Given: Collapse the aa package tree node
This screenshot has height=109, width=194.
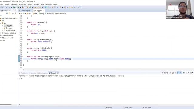Looking at the screenshot, I should 1,23.
